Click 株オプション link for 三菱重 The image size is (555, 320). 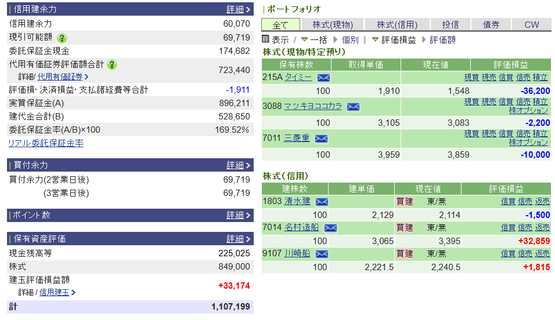pos(528,143)
